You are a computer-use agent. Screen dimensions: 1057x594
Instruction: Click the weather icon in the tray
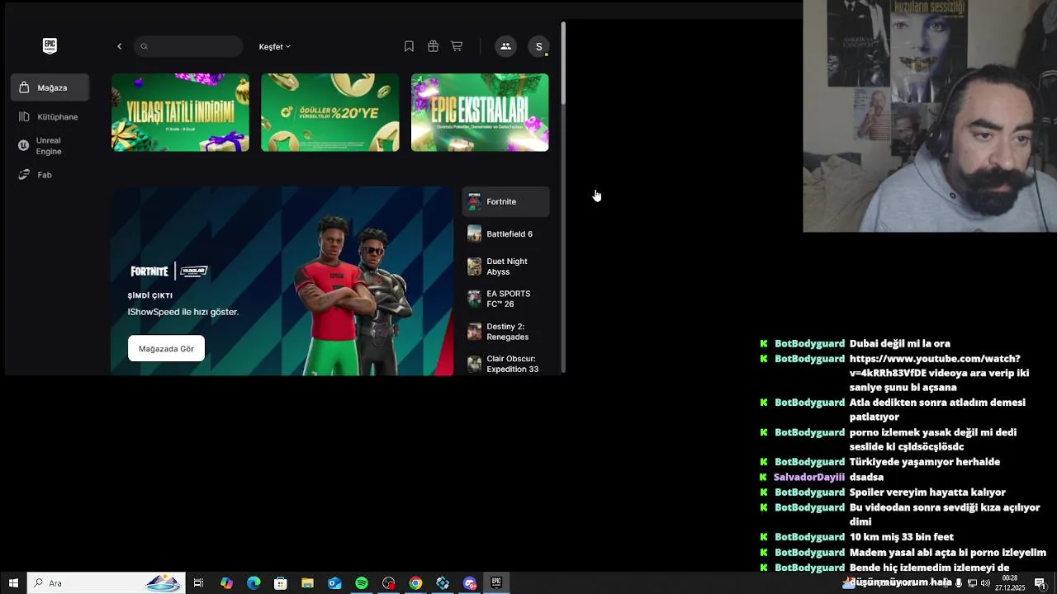coord(849,583)
